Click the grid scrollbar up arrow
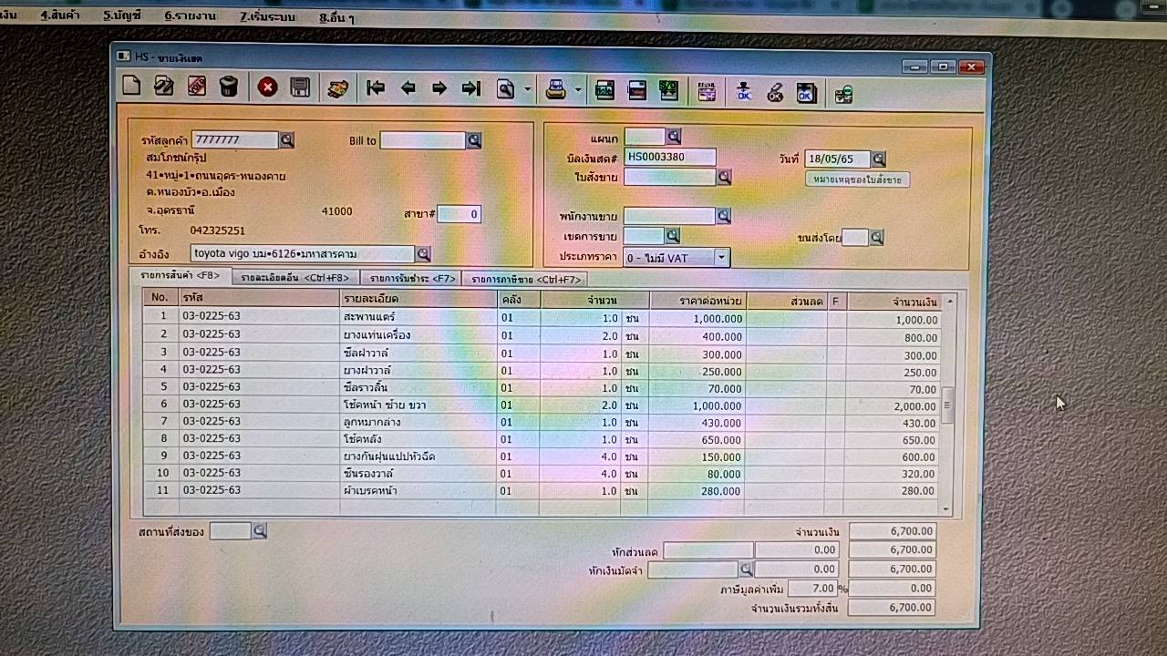The width and height of the screenshot is (1167, 656). (949, 301)
